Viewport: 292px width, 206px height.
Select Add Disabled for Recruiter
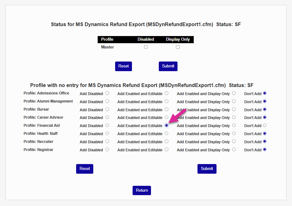click(107, 141)
